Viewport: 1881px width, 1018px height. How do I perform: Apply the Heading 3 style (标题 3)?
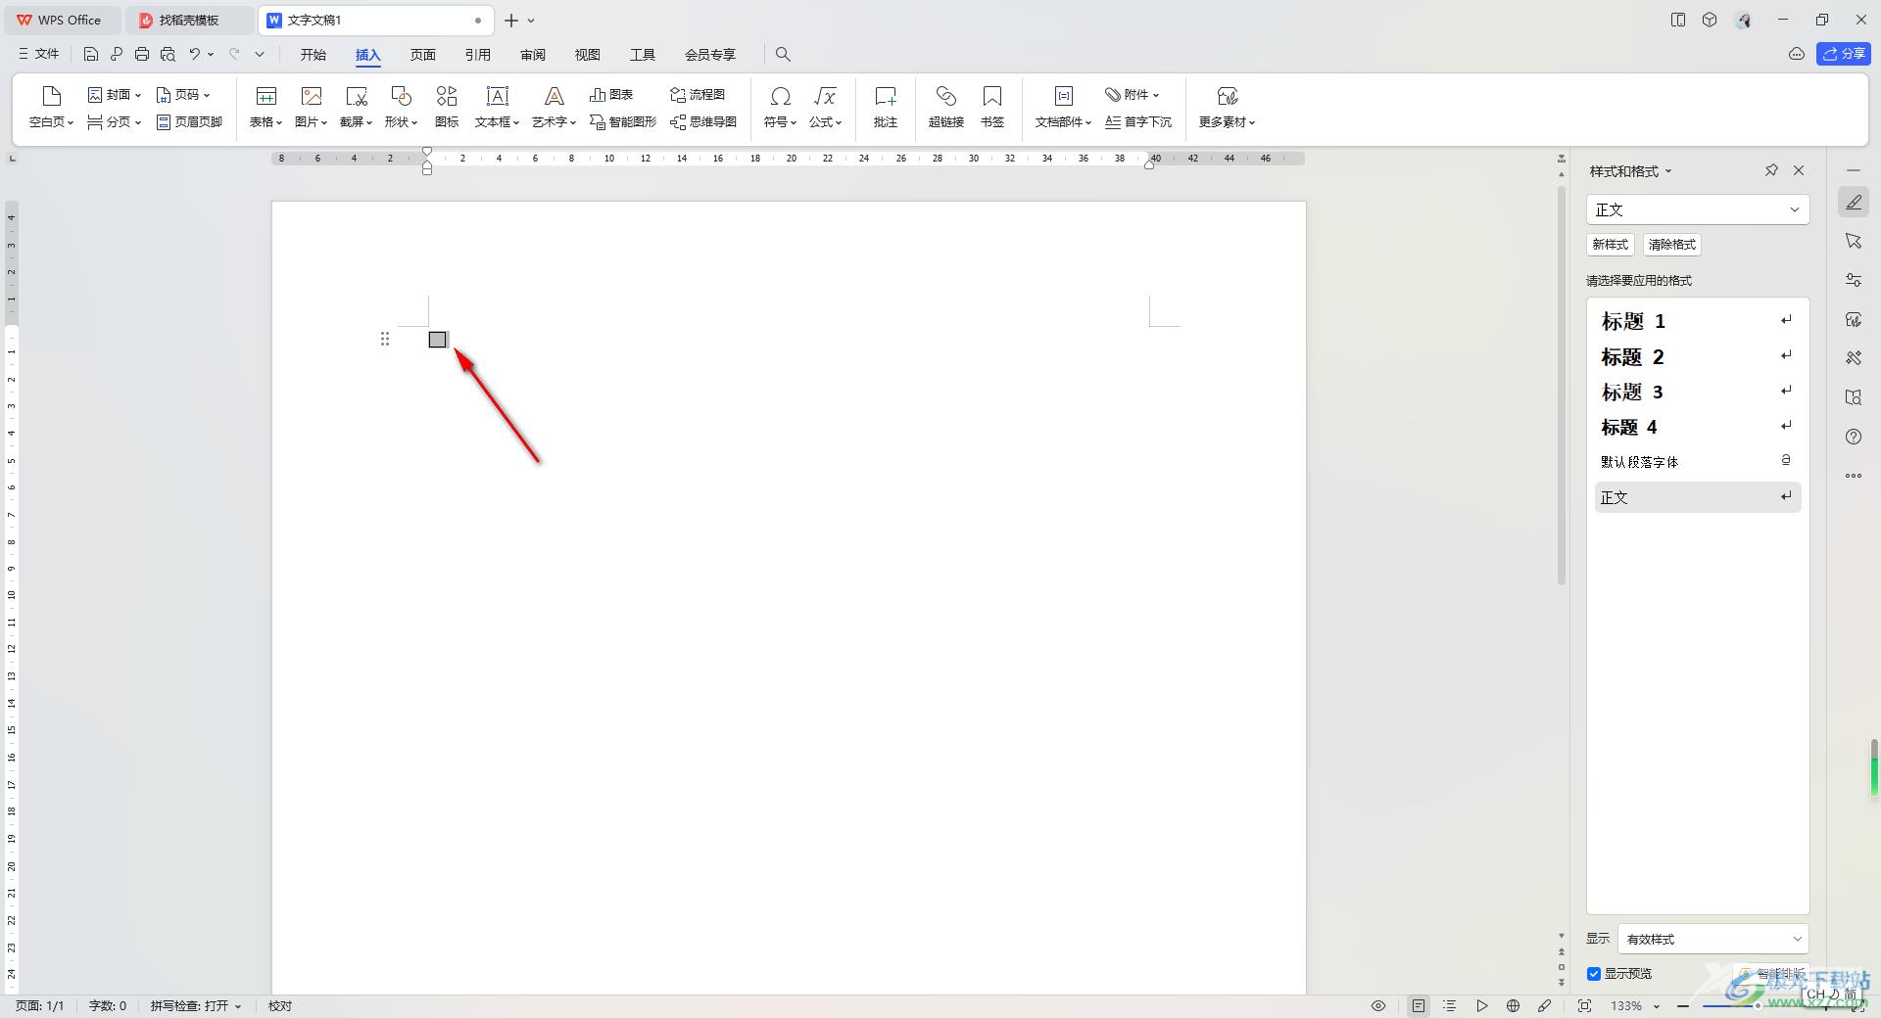1698,392
